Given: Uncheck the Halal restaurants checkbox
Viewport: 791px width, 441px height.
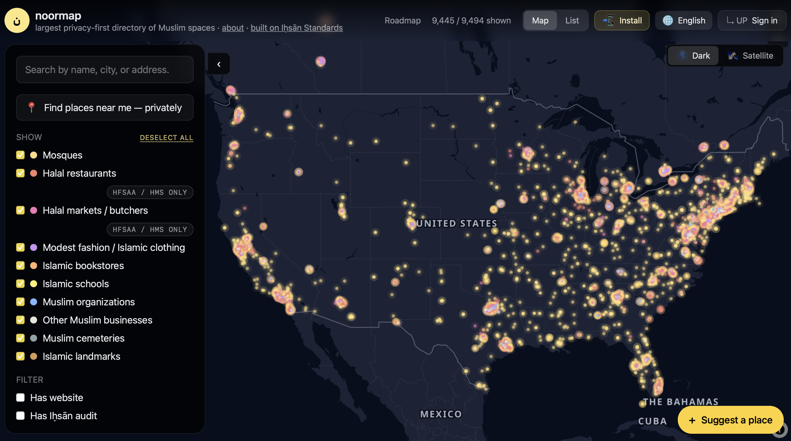Looking at the screenshot, I should 20,173.
